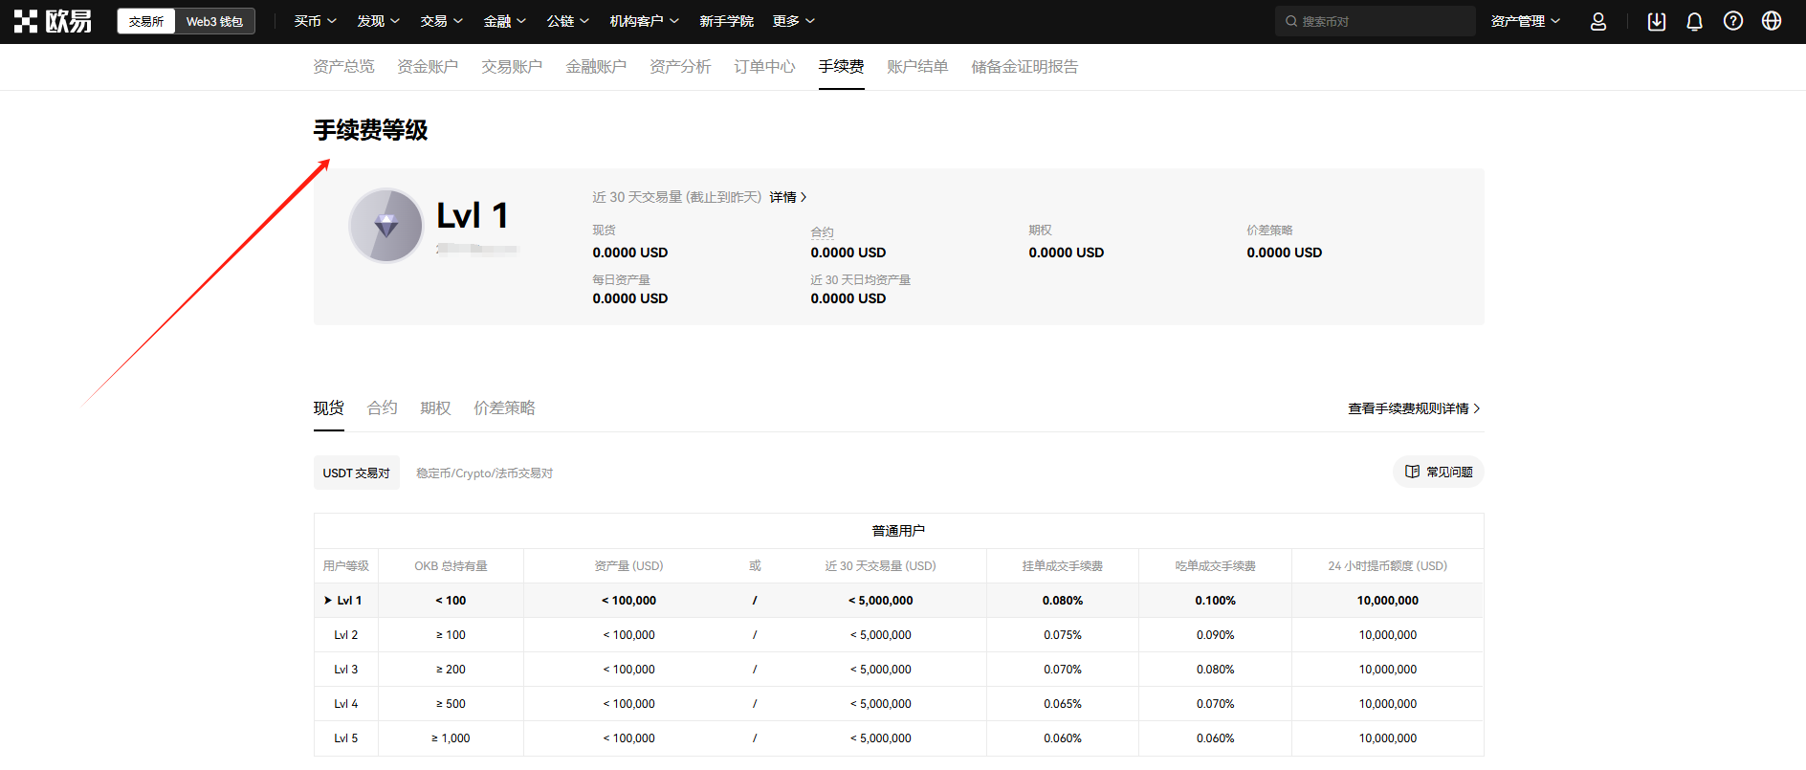Open 查看手续费规则详情 link

pos(1413,408)
